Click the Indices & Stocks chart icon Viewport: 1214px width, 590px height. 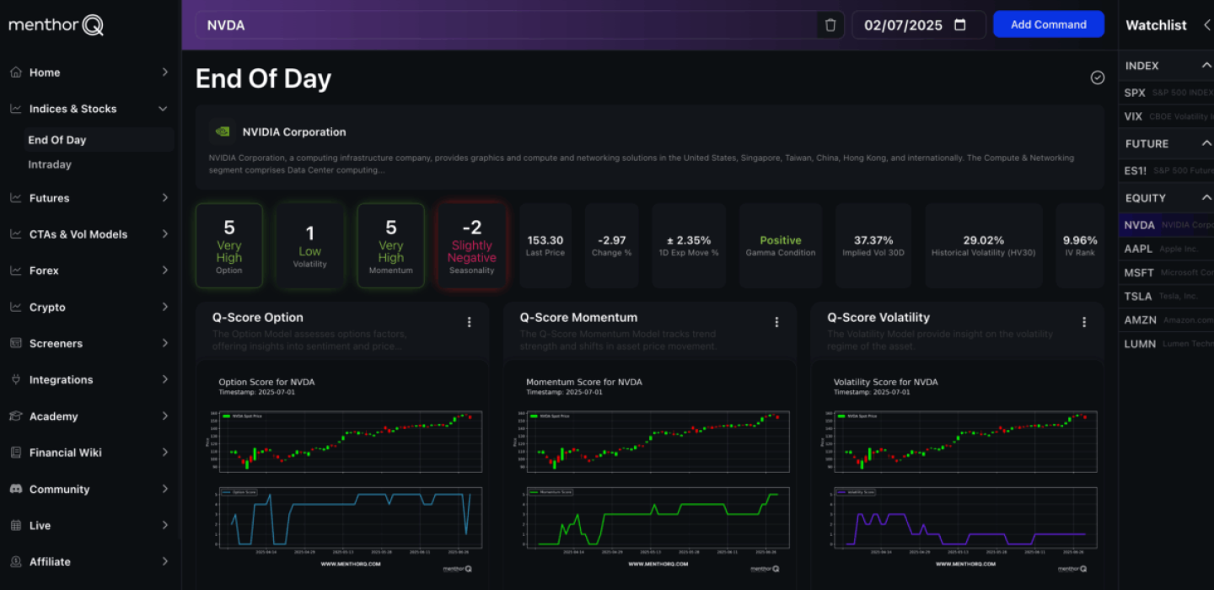[x=15, y=109]
